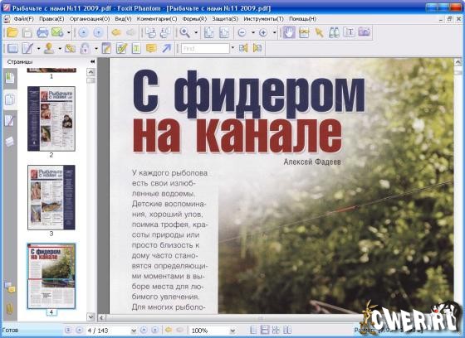Toggle facing pages layout in status bar

pos(287,330)
